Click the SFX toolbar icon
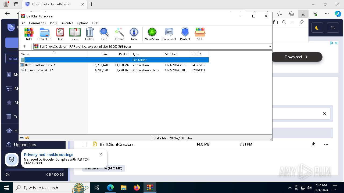The image size is (344, 193). pyautogui.click(x=200, y=34)
